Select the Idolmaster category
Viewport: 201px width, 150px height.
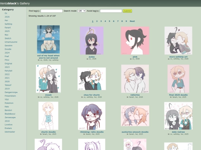click(10, 132)
